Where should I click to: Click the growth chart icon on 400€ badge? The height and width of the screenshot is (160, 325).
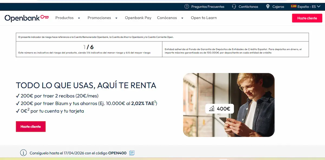212,109
